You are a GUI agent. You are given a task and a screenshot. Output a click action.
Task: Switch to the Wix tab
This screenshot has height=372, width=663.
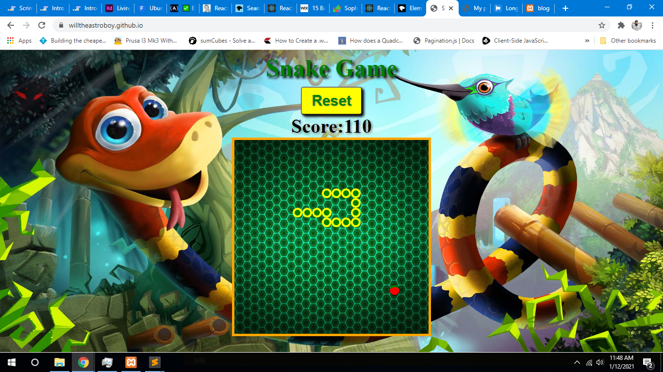click(x=312, y=8)
